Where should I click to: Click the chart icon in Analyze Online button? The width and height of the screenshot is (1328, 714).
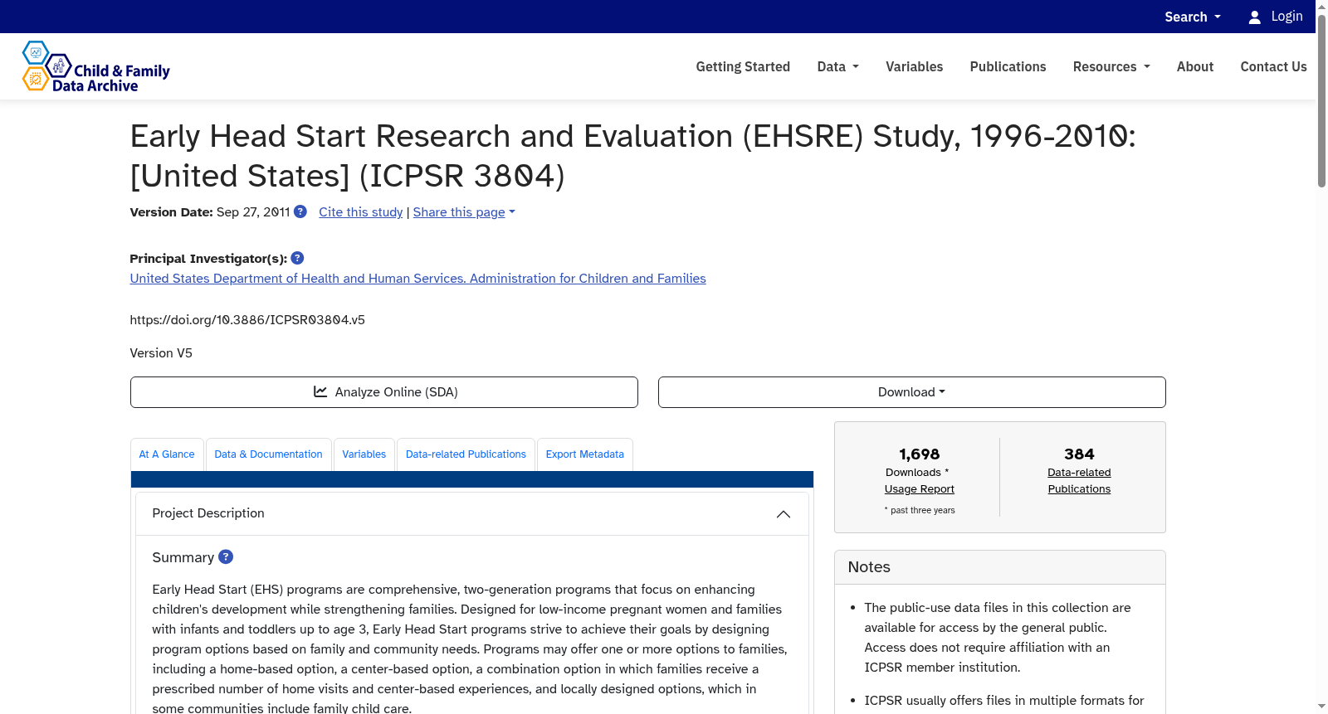point(320,391)
